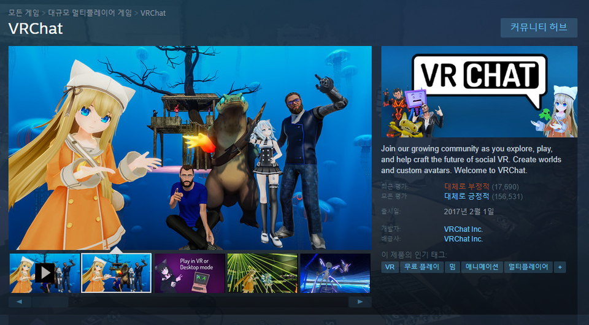The height and width of the screenshot is (325, 589).
Task: Select the VR tag
Action: click(x=389, y=267)
